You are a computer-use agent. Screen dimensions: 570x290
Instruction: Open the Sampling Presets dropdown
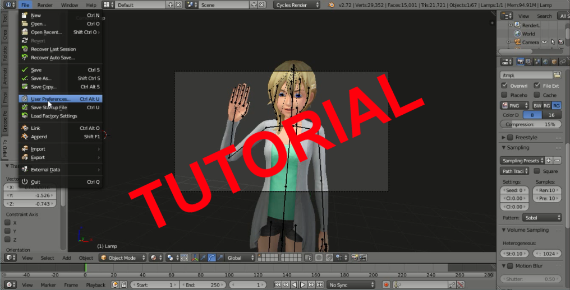522,161
